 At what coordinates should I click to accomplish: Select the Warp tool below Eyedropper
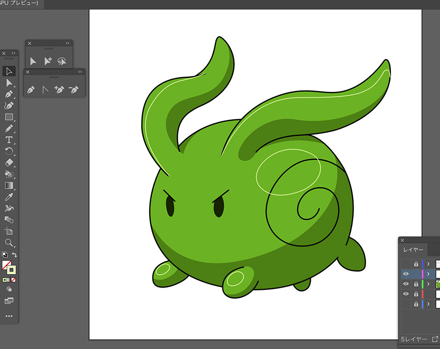[9, 208]
